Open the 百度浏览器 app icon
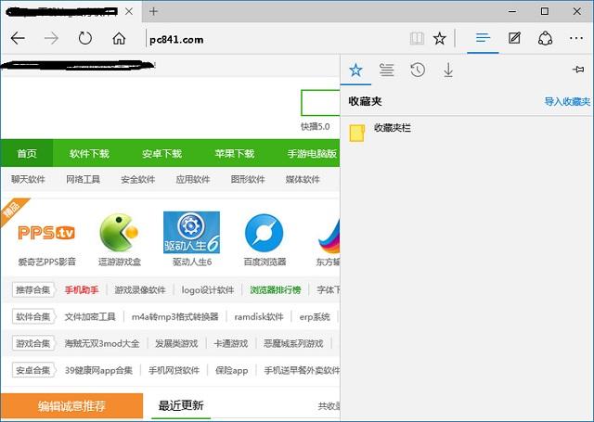594x422 pixels. tap(264, 233)
